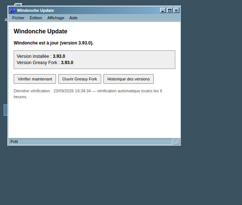The image size is (242, 205).
Task: Click Ouvrir Greasy Fork button
Action: pos(80,79)
